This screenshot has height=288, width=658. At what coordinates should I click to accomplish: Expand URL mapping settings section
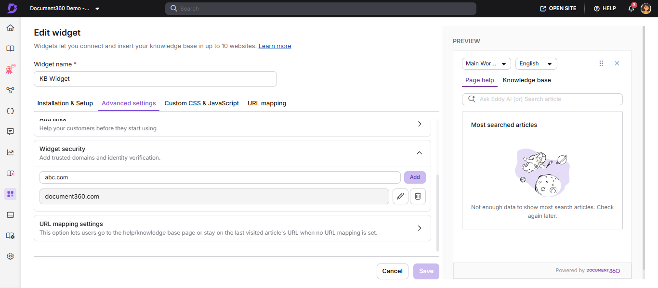coord(420,228)
